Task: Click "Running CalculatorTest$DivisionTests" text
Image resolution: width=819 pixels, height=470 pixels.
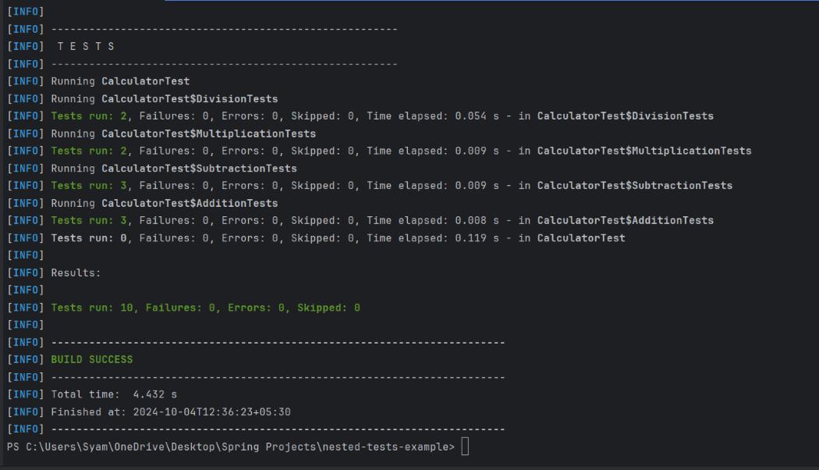Action: (x=165, y=99)
